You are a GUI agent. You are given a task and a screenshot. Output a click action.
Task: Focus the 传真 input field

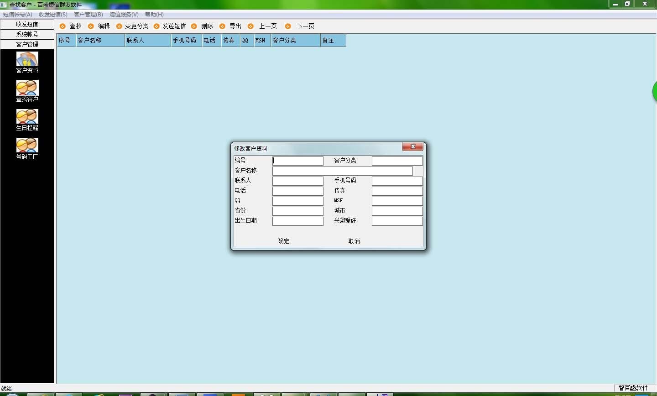(397, 191)
